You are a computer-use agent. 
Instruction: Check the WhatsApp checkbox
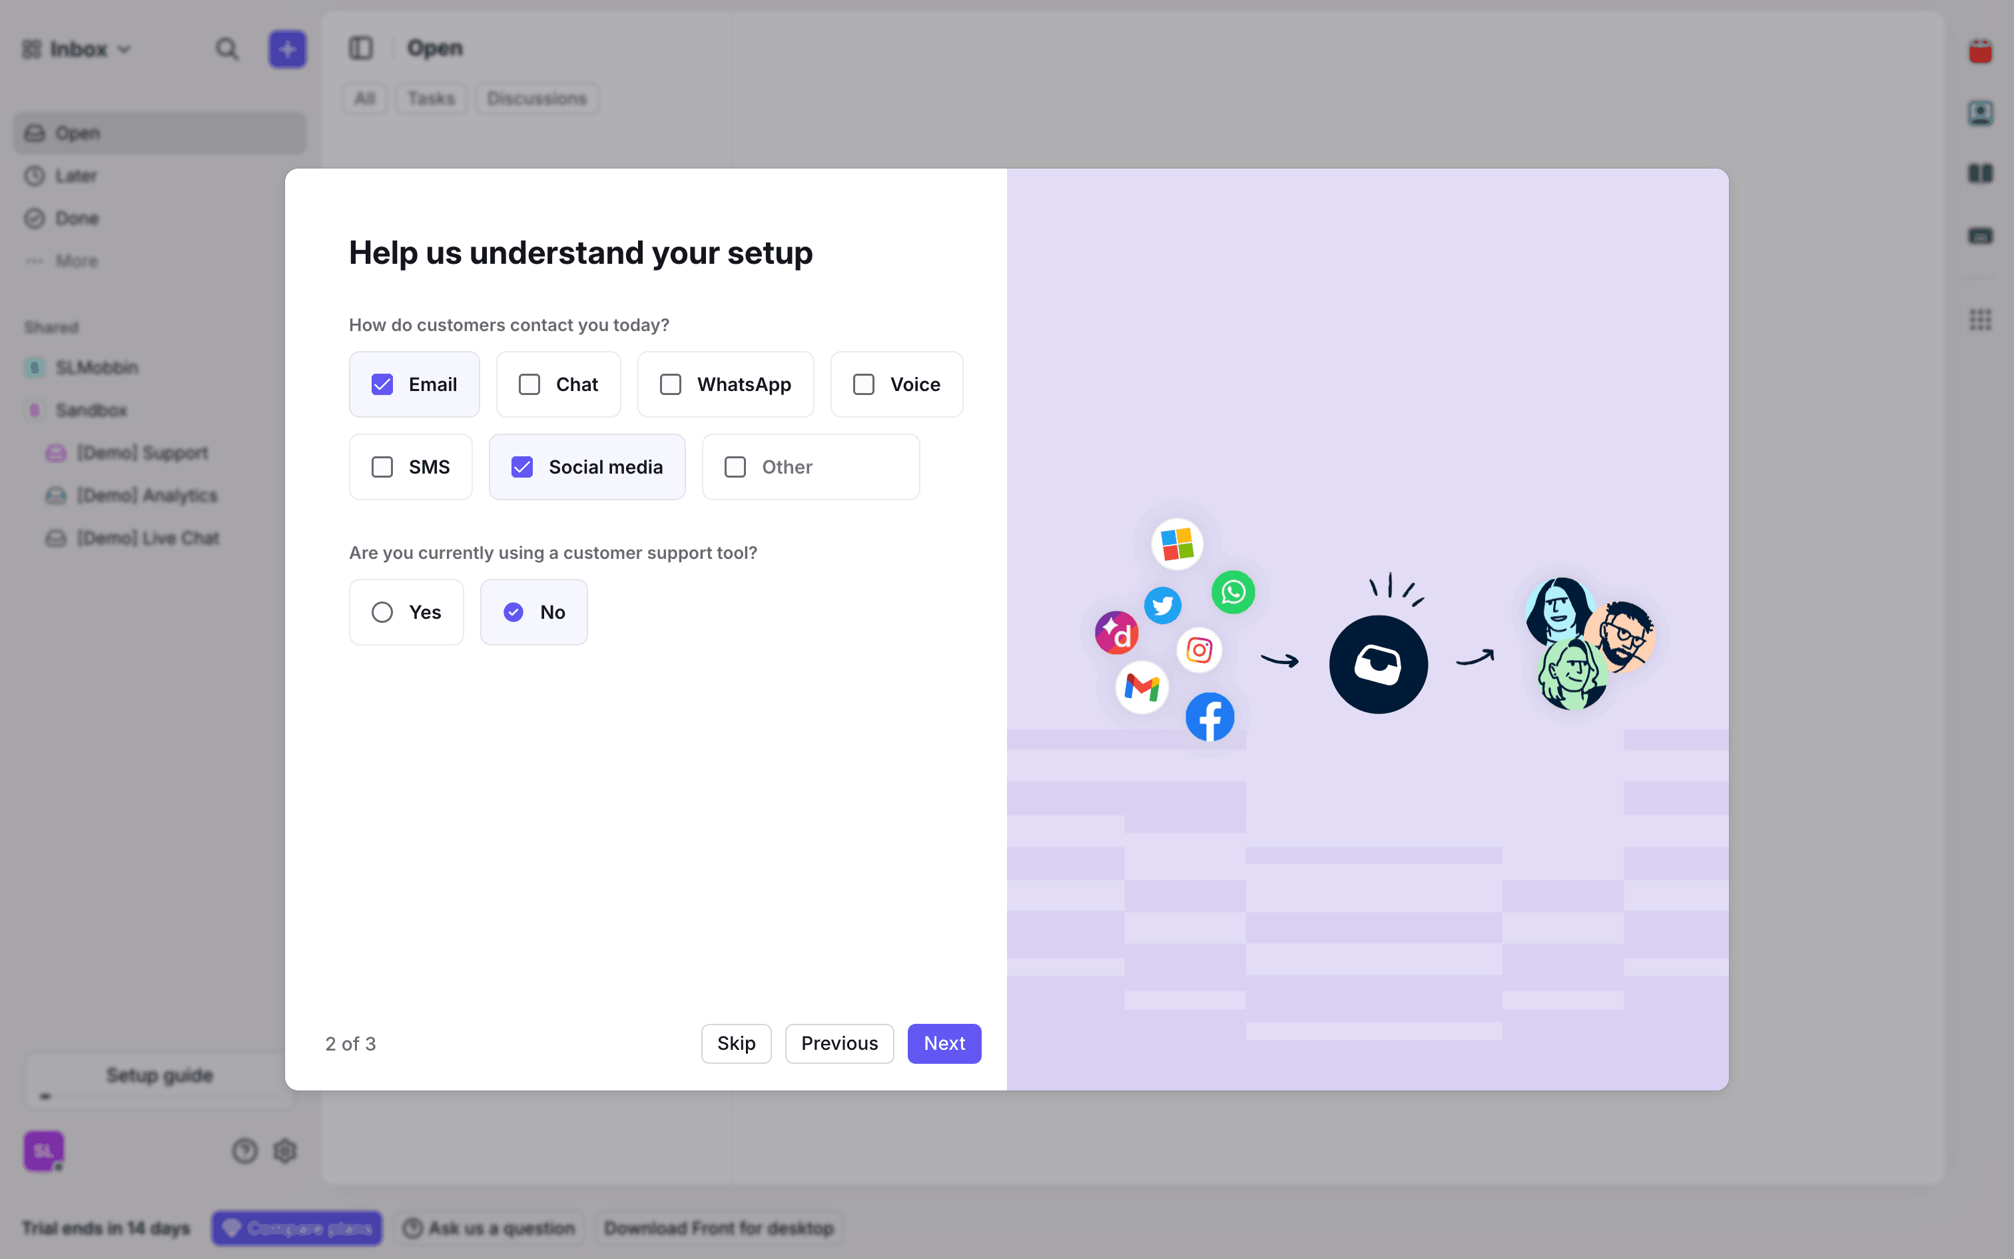click(671, 385)
